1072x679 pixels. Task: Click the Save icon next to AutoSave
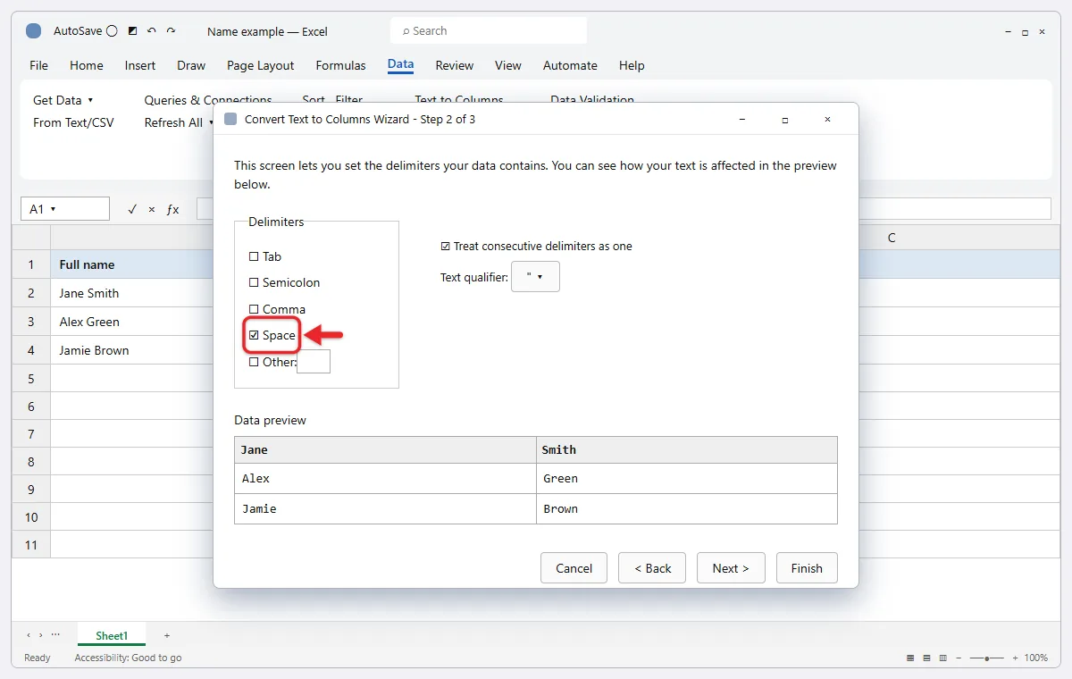click(133, 31)
